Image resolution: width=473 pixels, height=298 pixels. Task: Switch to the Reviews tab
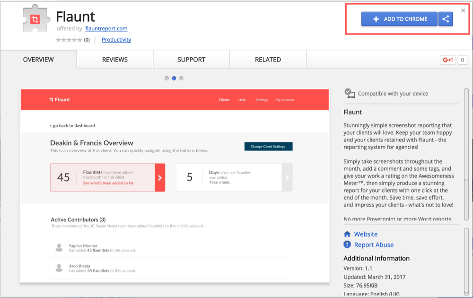(x=115, y=60)
